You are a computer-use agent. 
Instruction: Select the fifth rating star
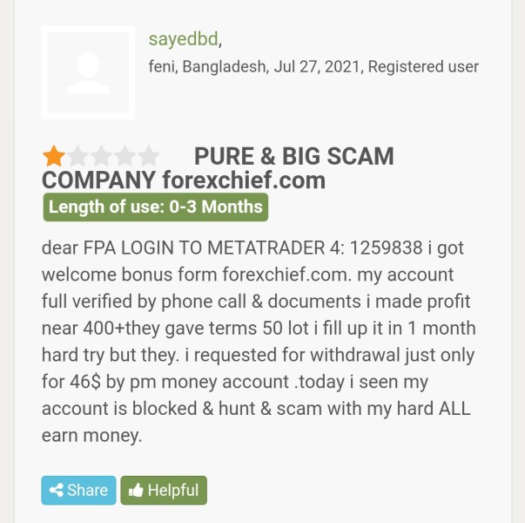tap(149, 157)
